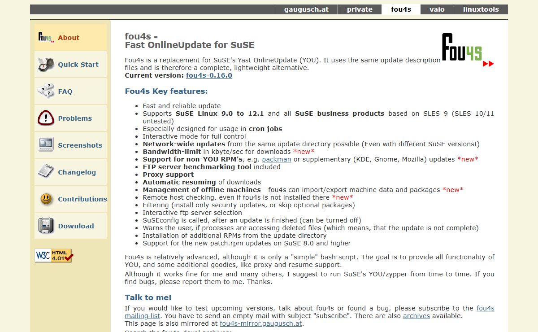Visit fou4s-mirror.gaugusch.at mirror link
This screenshot has width=538, height=332.
coord(261,323)
